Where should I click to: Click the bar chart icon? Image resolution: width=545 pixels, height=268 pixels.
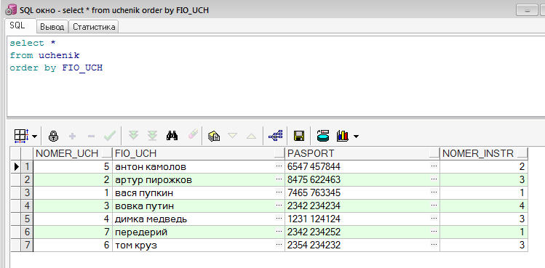[x=343, y=136]
